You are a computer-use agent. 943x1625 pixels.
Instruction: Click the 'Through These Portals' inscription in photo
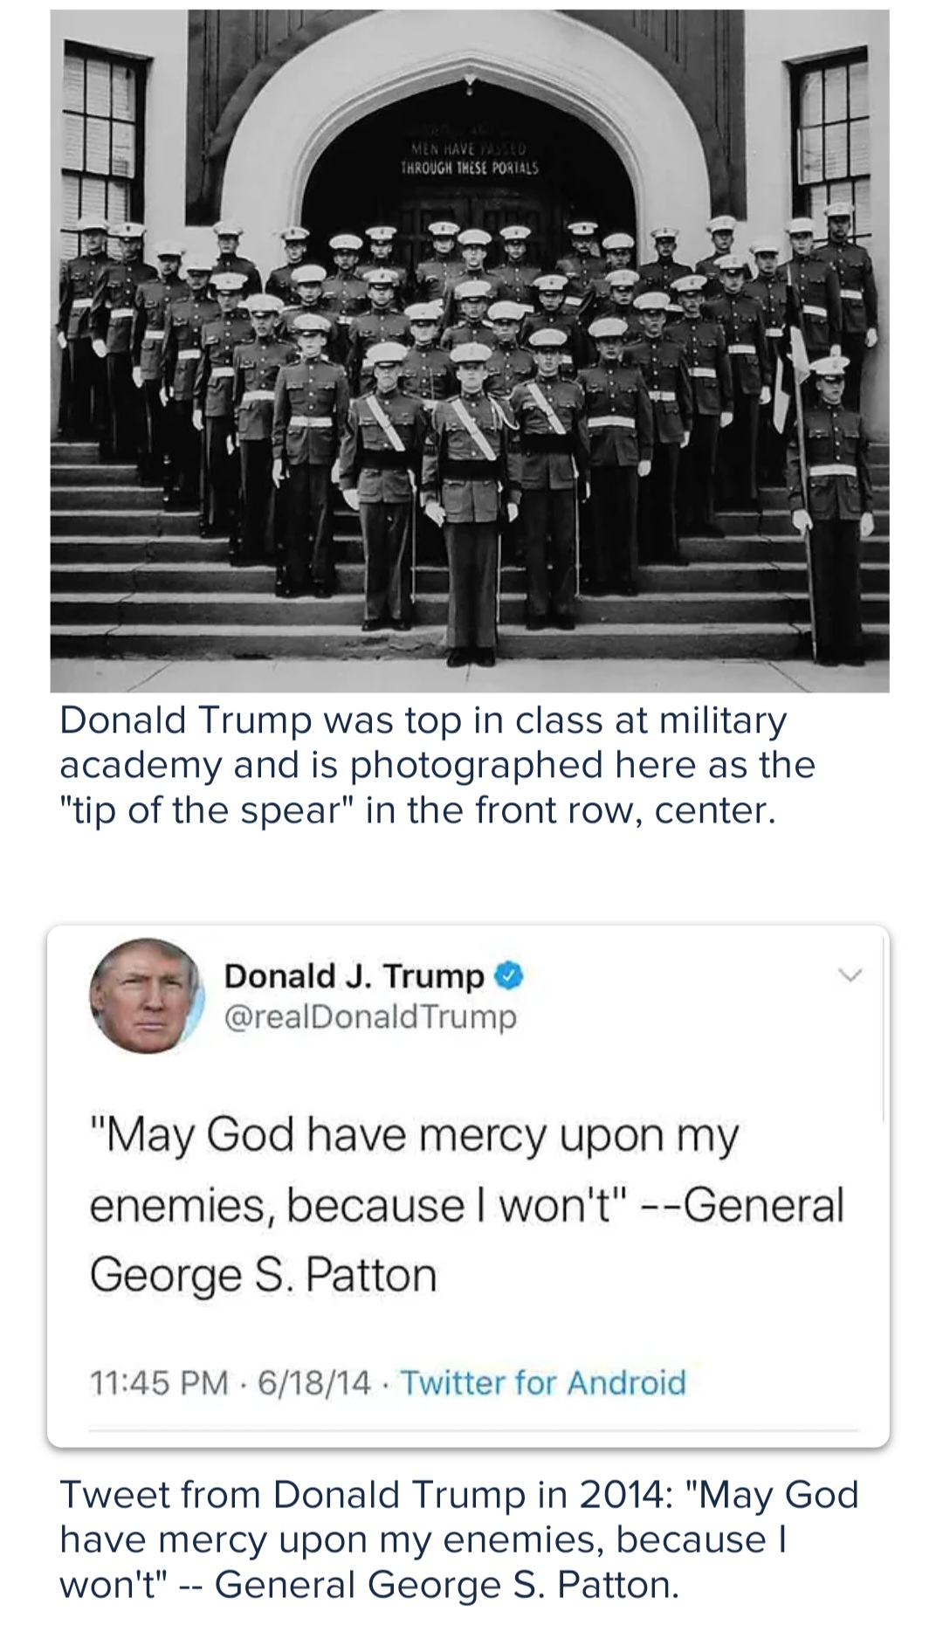tap(470, 160)
